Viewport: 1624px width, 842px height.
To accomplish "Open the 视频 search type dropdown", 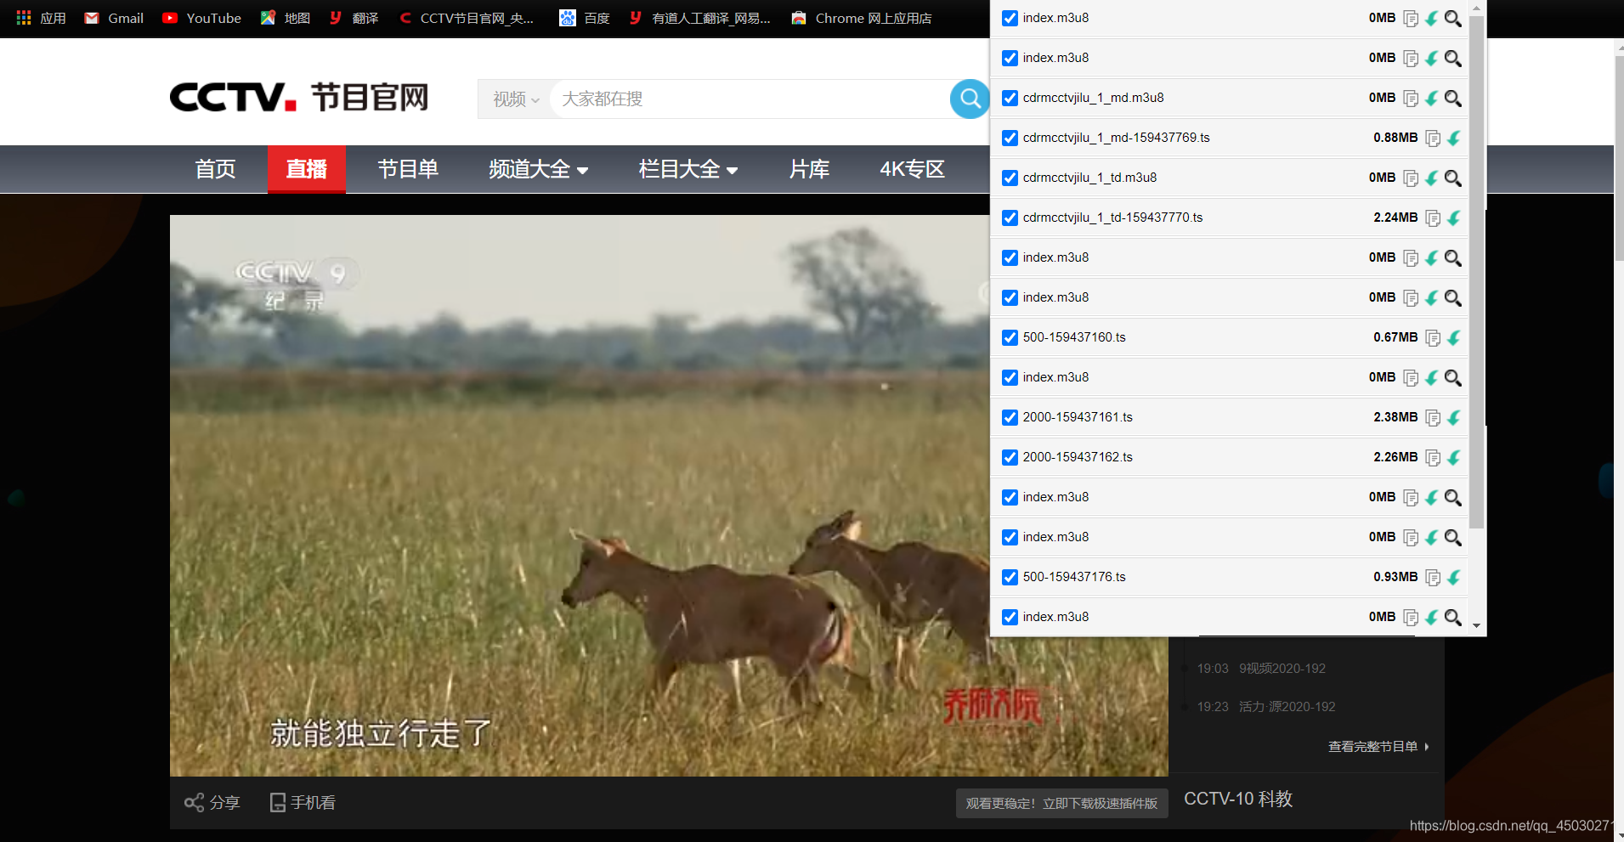I will tap(513, 99).
